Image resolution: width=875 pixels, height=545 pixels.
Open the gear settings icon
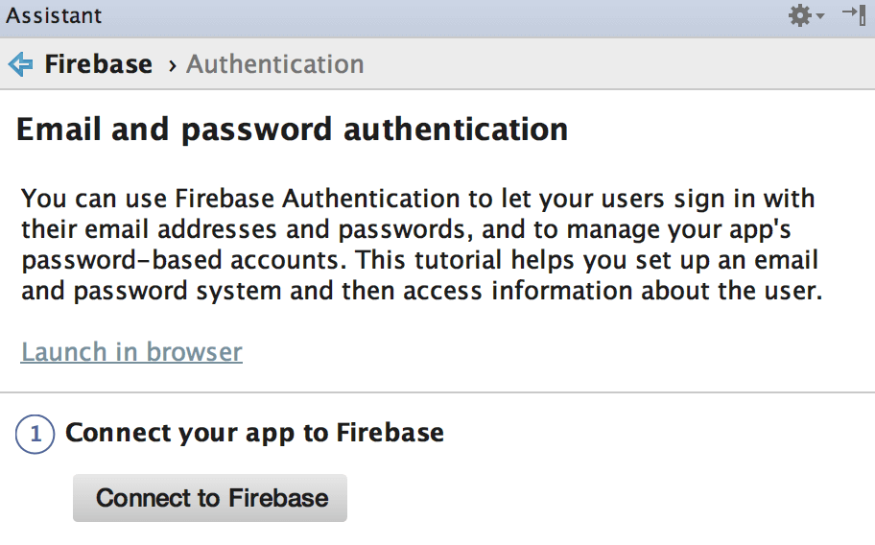[x=799, y=15]
